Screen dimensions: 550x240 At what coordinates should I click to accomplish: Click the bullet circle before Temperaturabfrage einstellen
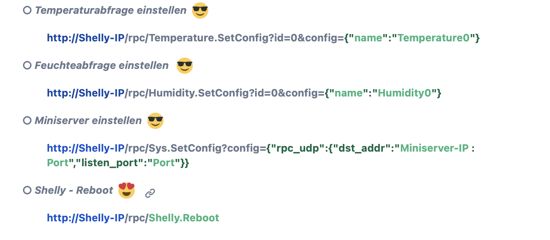point(27,10)
